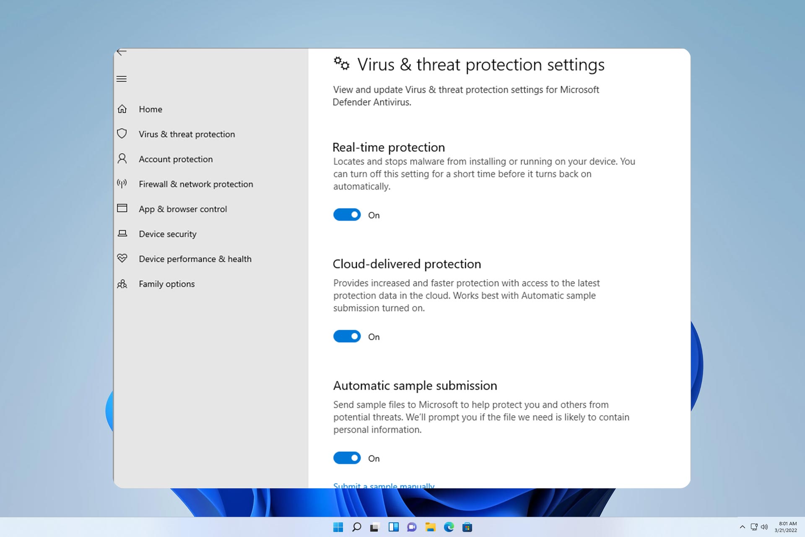805x537 pixels.
Task: Click the shield icon for Virus protection
Action: (122, 134)
